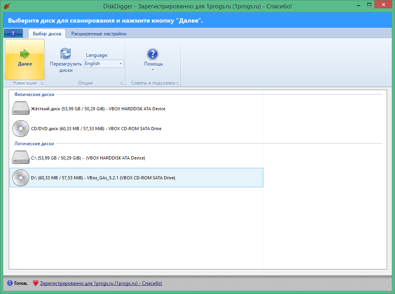Select the CD/DVD диск physical disc icon
Viewport: 395px width, 294px height.
tap(21, 129)
